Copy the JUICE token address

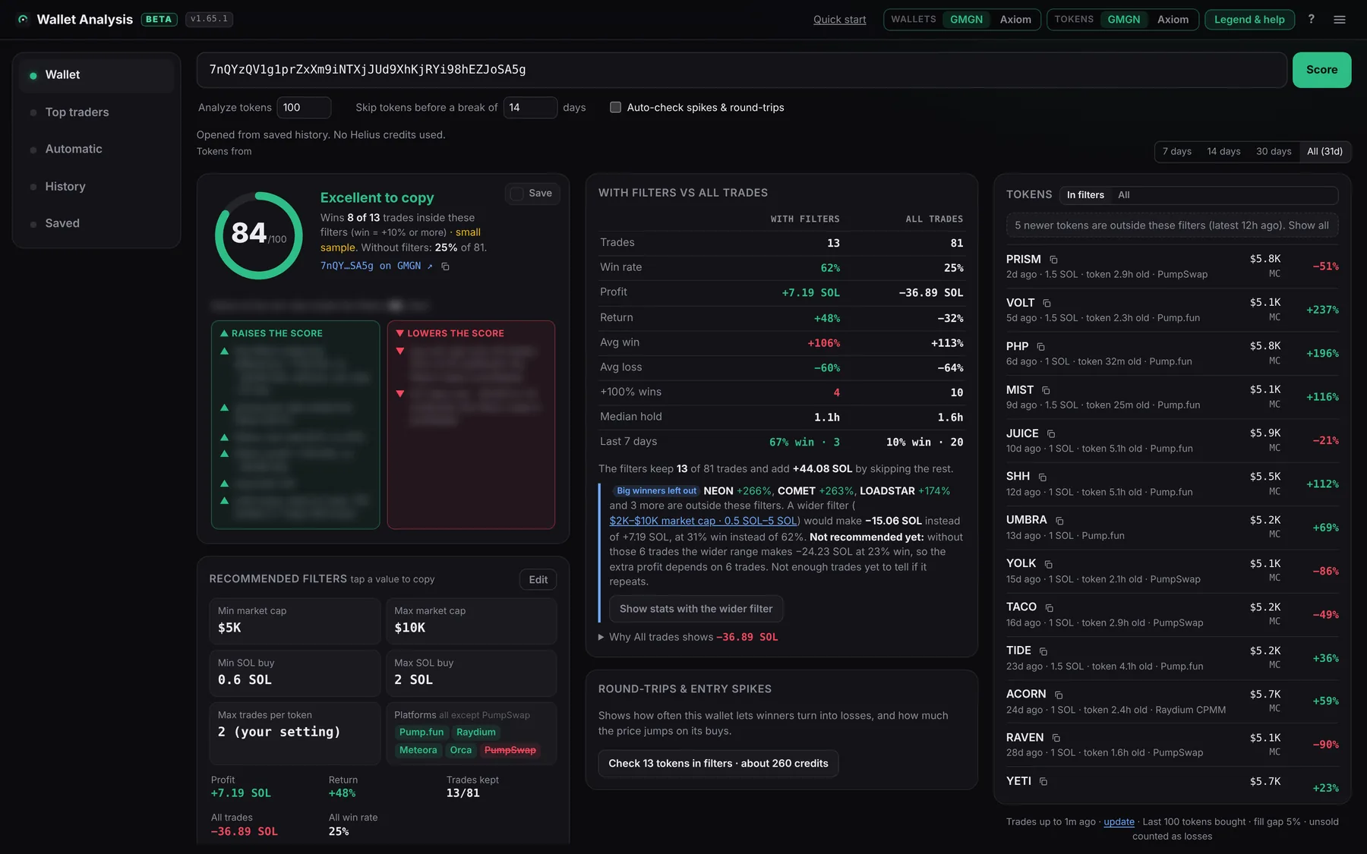(1051, 434)
